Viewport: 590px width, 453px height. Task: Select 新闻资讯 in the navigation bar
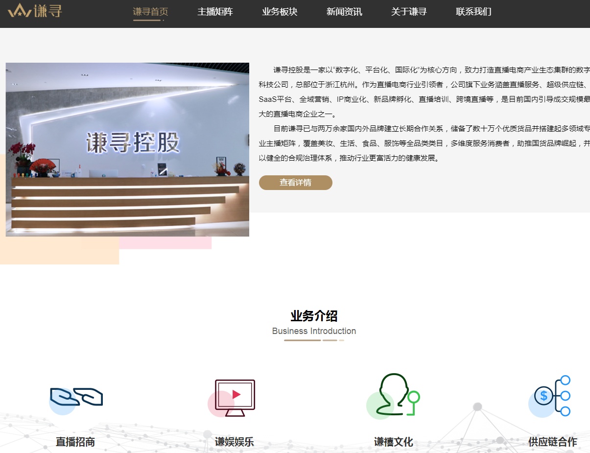point(344,12)
